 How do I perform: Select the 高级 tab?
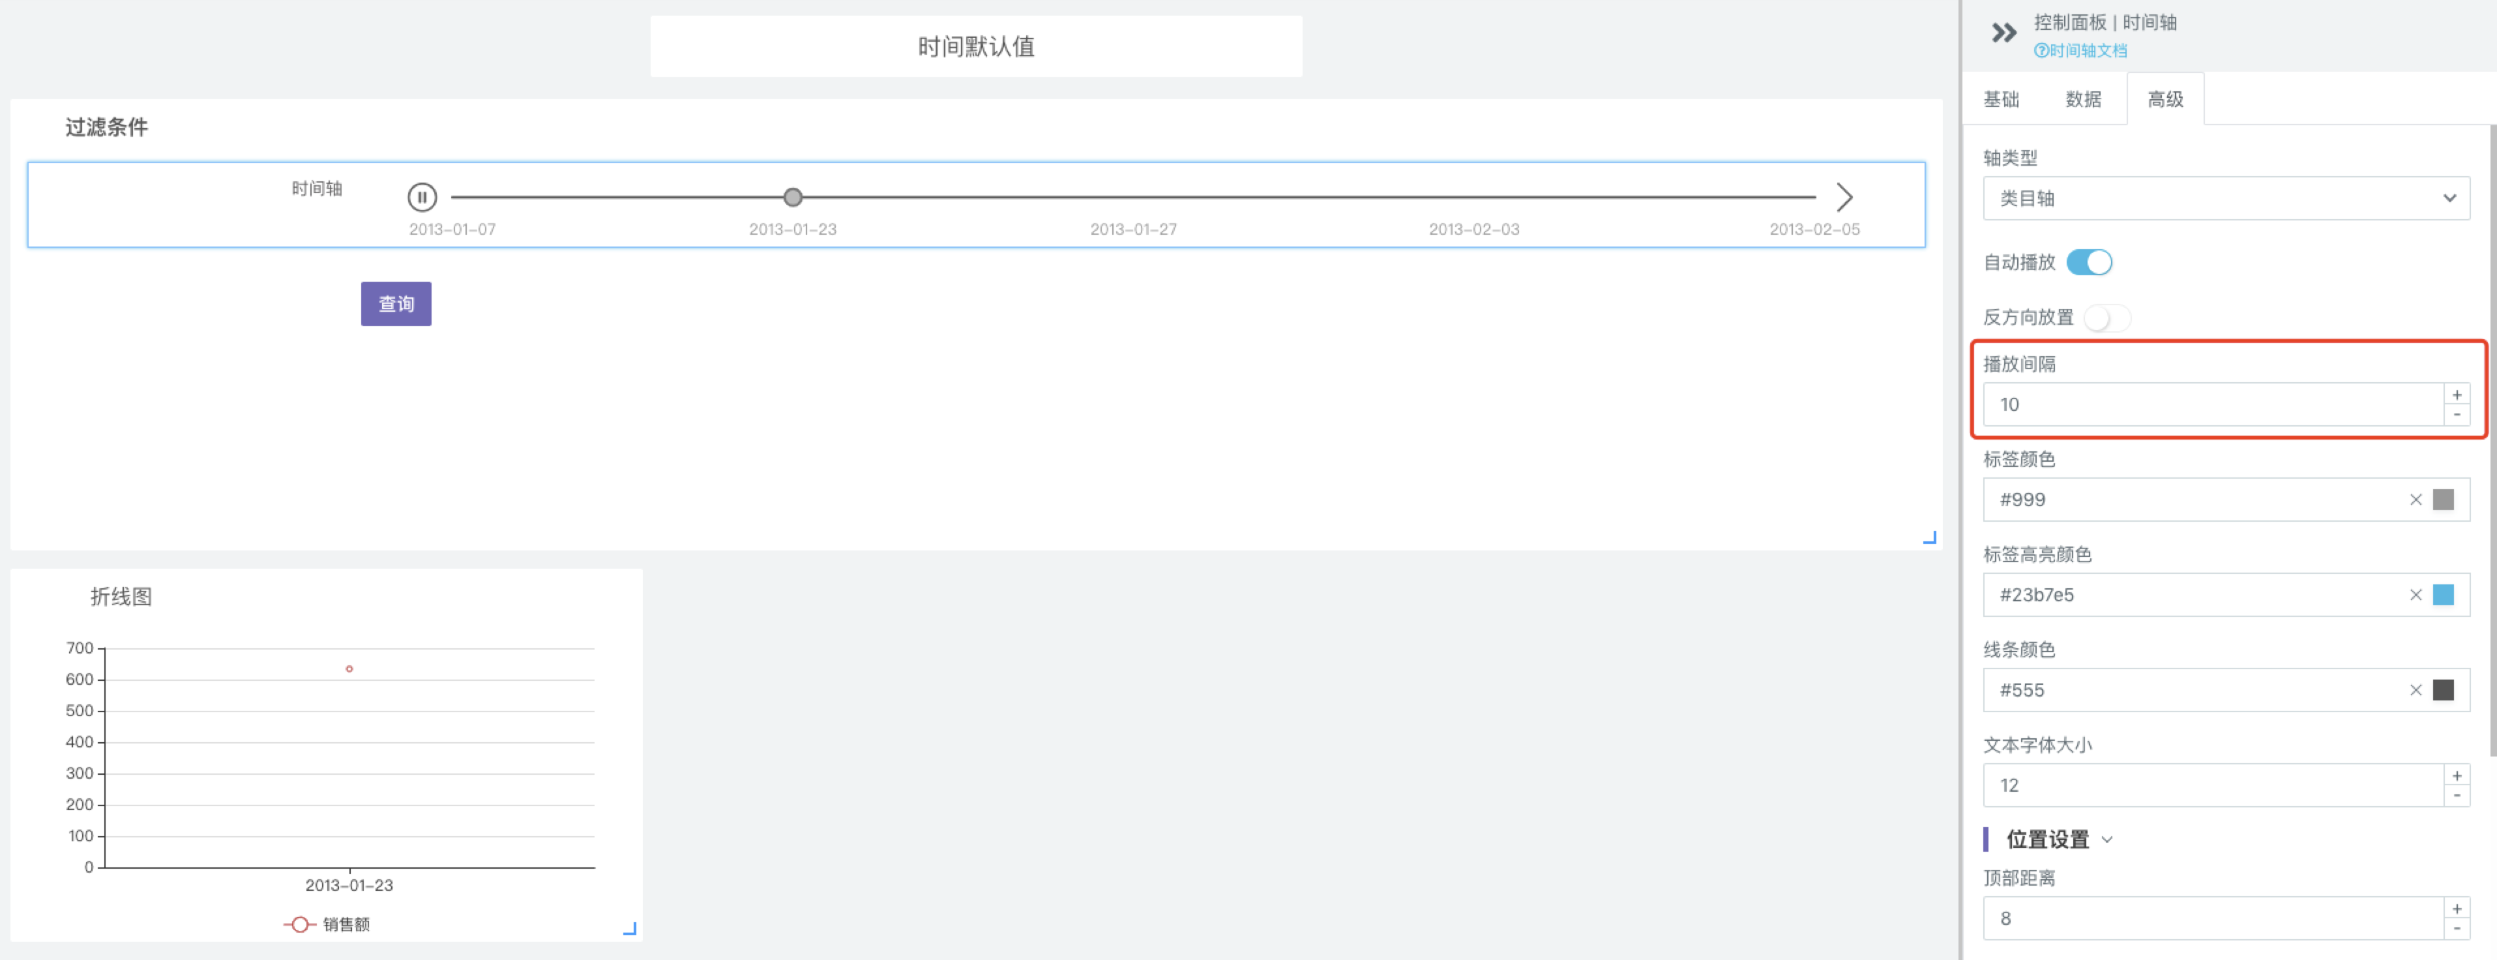pyautogui.click(x=2165, y=99)
